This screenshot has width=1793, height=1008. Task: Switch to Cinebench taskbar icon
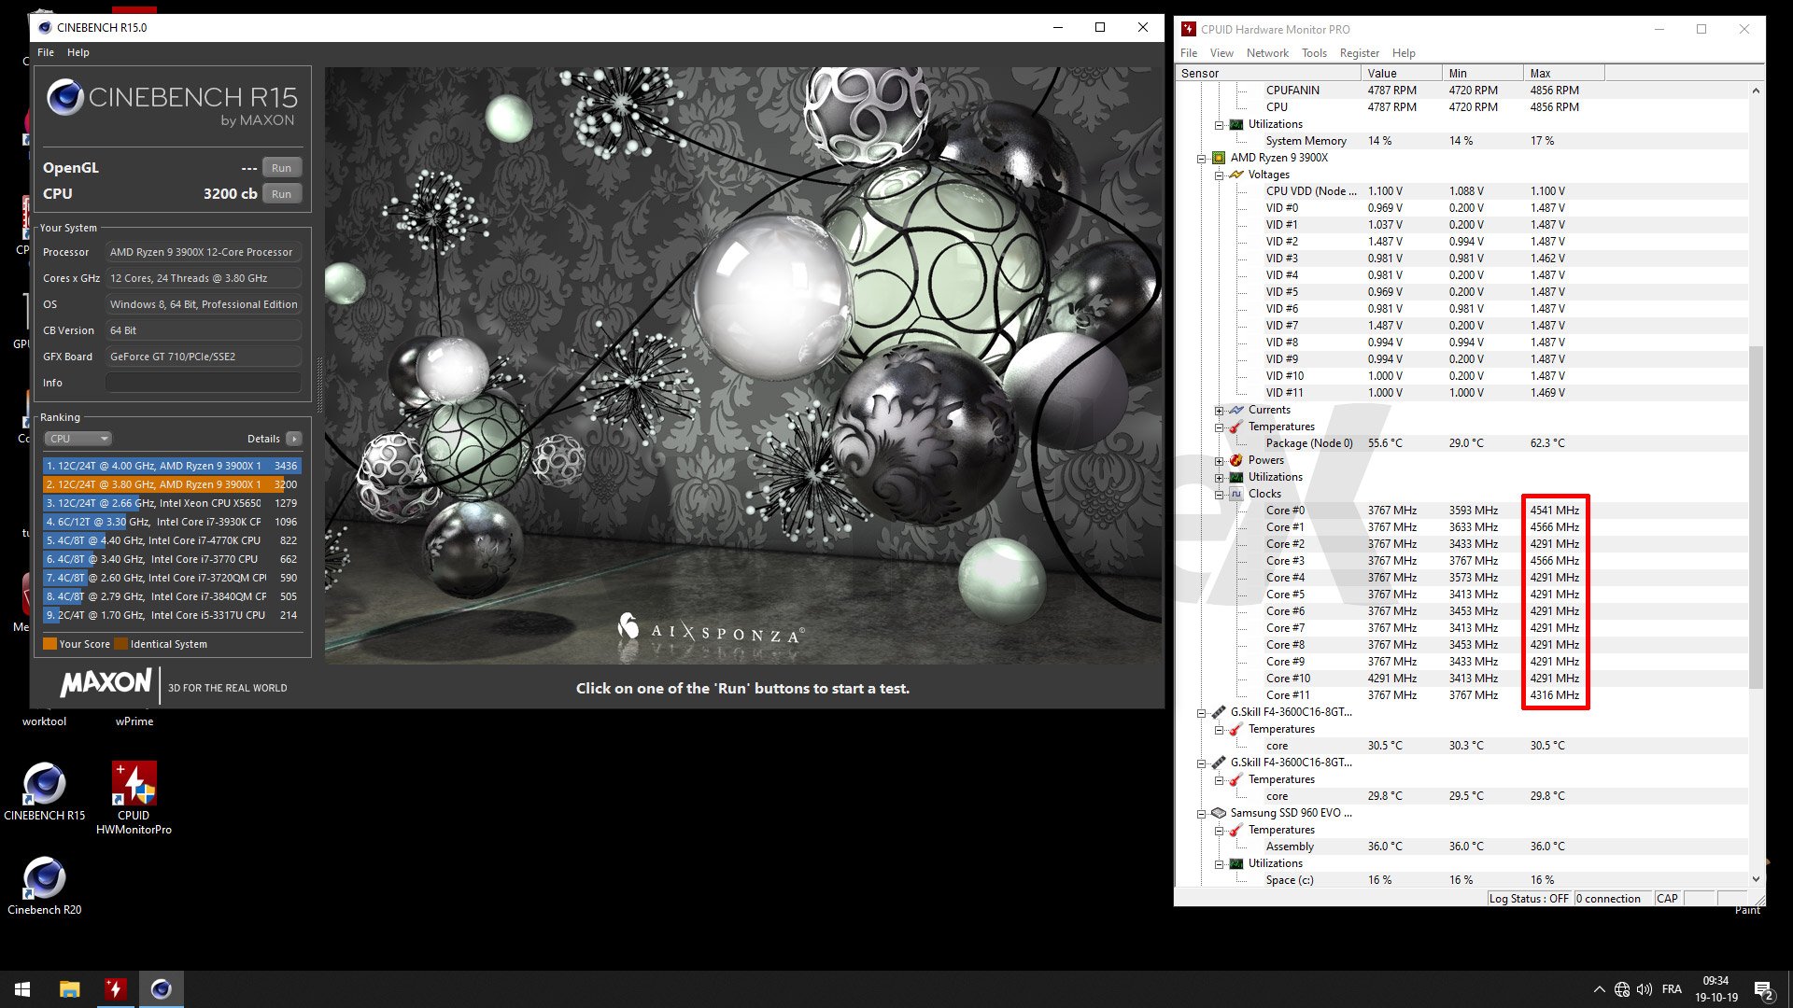coord(161,989)
